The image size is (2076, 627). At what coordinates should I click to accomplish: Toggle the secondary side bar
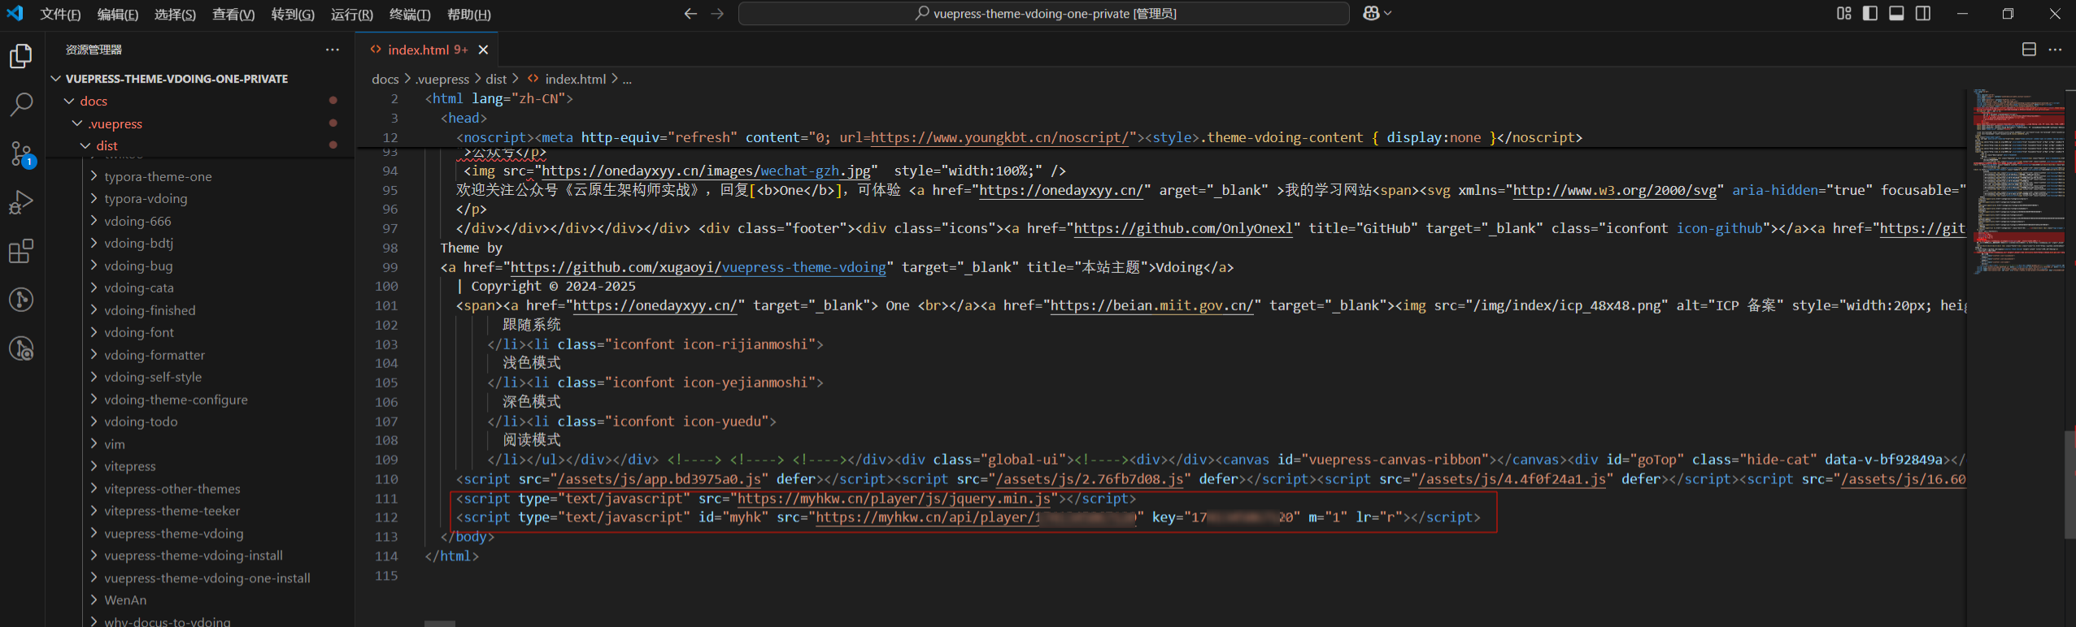pos(1923,14)
